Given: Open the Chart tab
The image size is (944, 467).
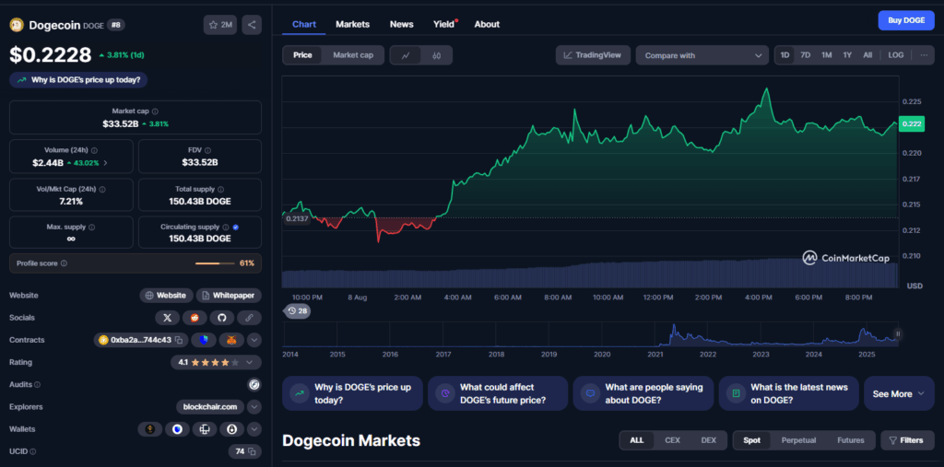Looking at the screenshot, I should 304,24.
